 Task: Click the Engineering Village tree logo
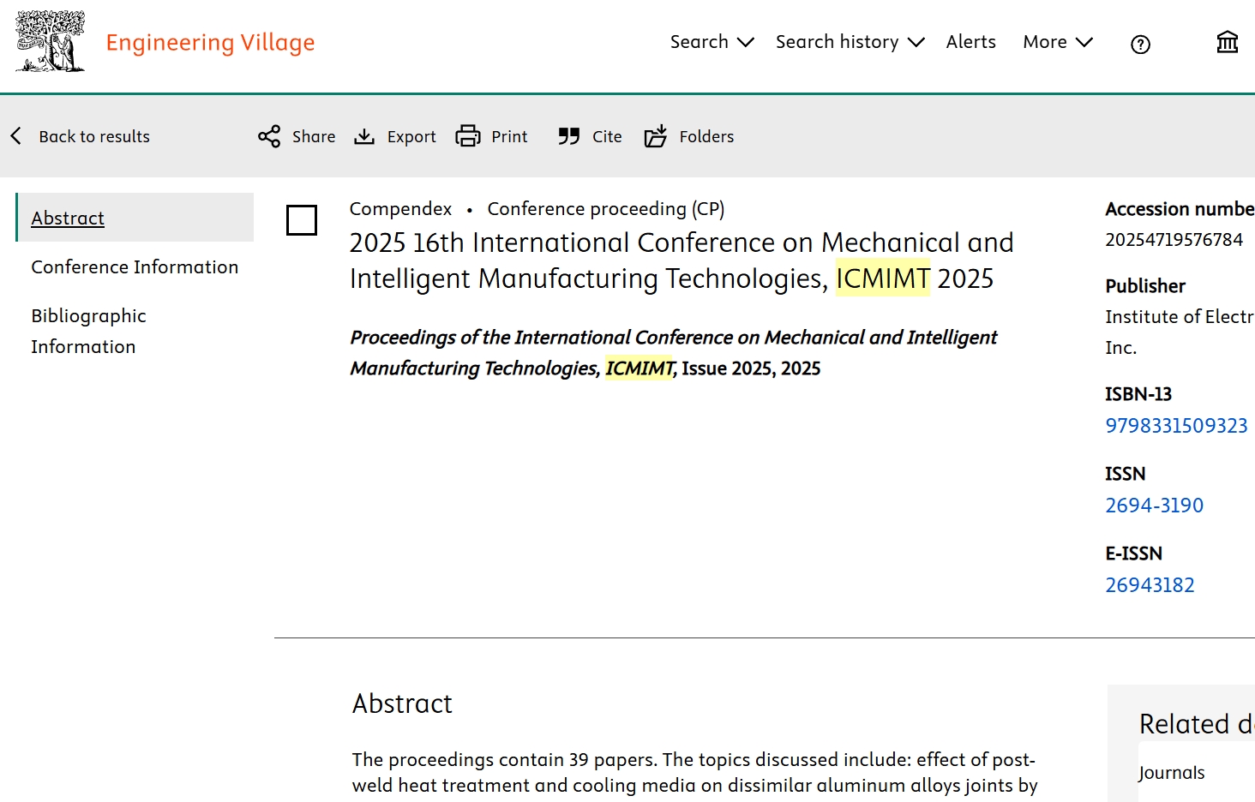tap(51, 41)
